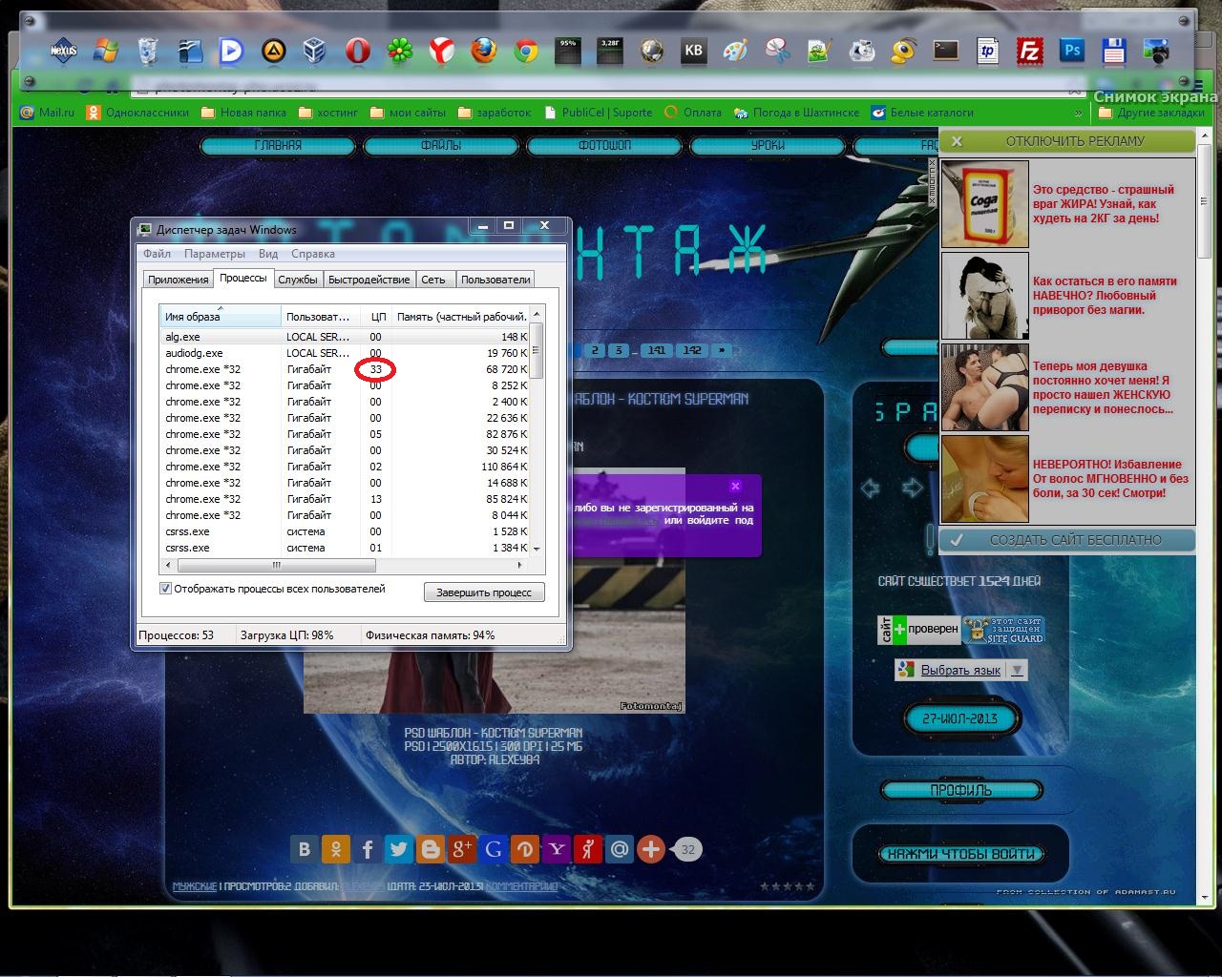Image resolution: width=1222 pixels, height=977 pixels.
Task: Open the Recycle Bin dock icon
Action: [x=148, y=51]
